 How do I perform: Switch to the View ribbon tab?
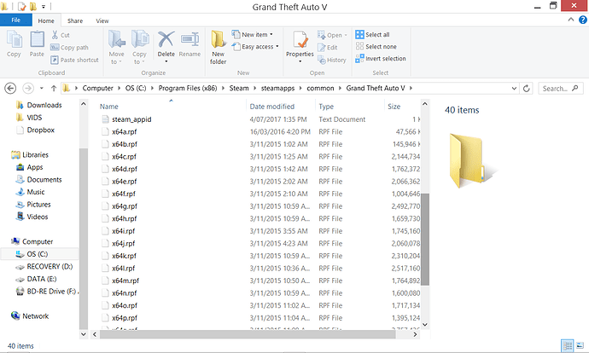pyautogui.click(x=102, y=20)
